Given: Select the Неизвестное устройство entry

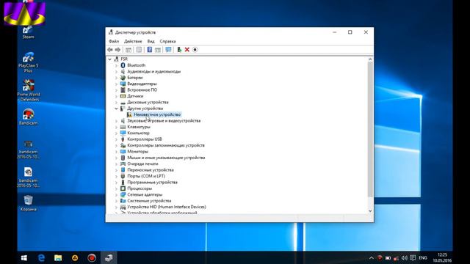Looking at the screenshot, I should [x=157, y=114].
